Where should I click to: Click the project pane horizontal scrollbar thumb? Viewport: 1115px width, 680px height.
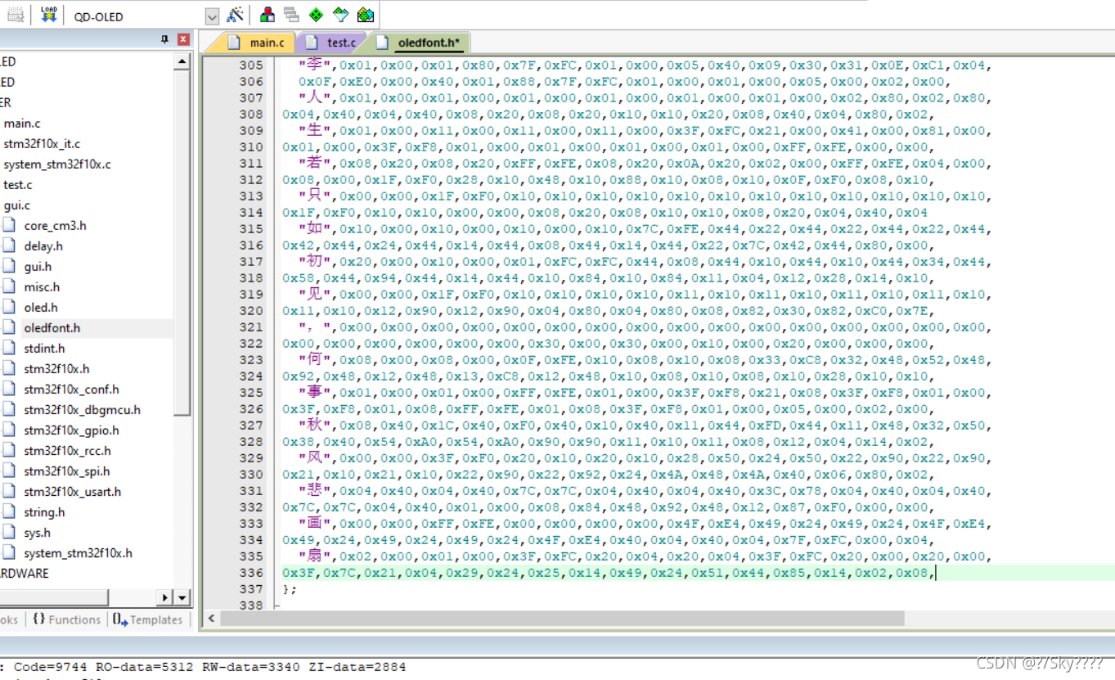[53, 597]
